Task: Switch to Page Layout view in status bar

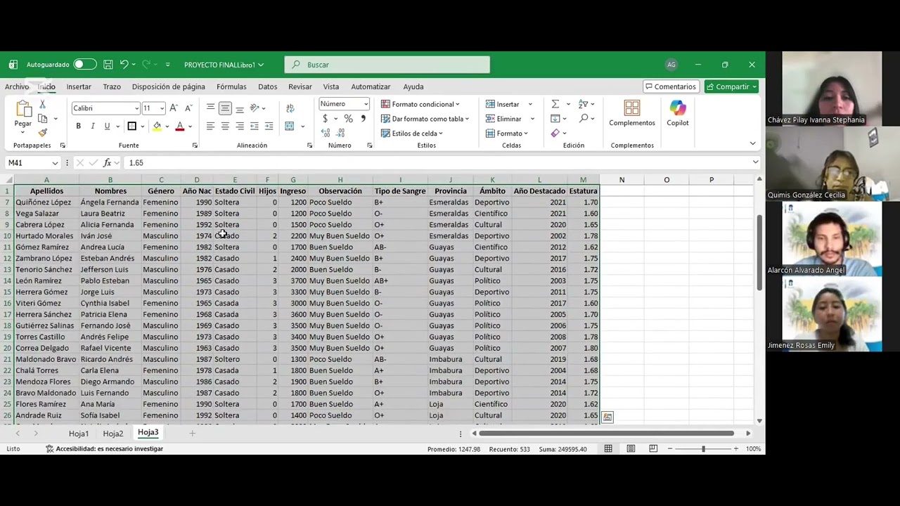Action: click(631, 448)
